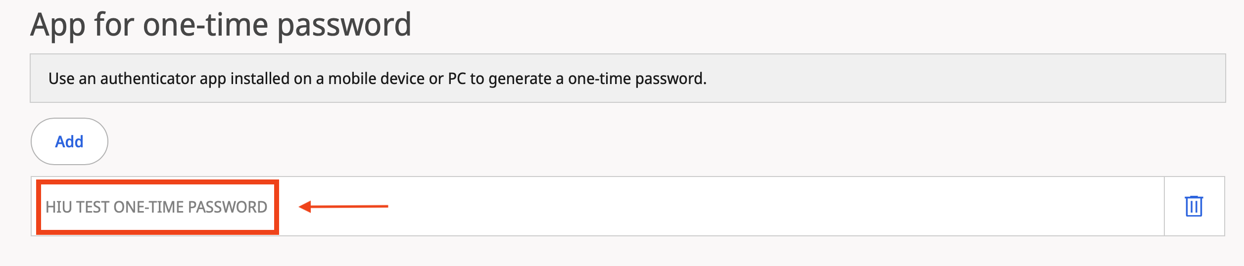
Task: Click the App for one-time password heading
Action: tap(221, 25)
